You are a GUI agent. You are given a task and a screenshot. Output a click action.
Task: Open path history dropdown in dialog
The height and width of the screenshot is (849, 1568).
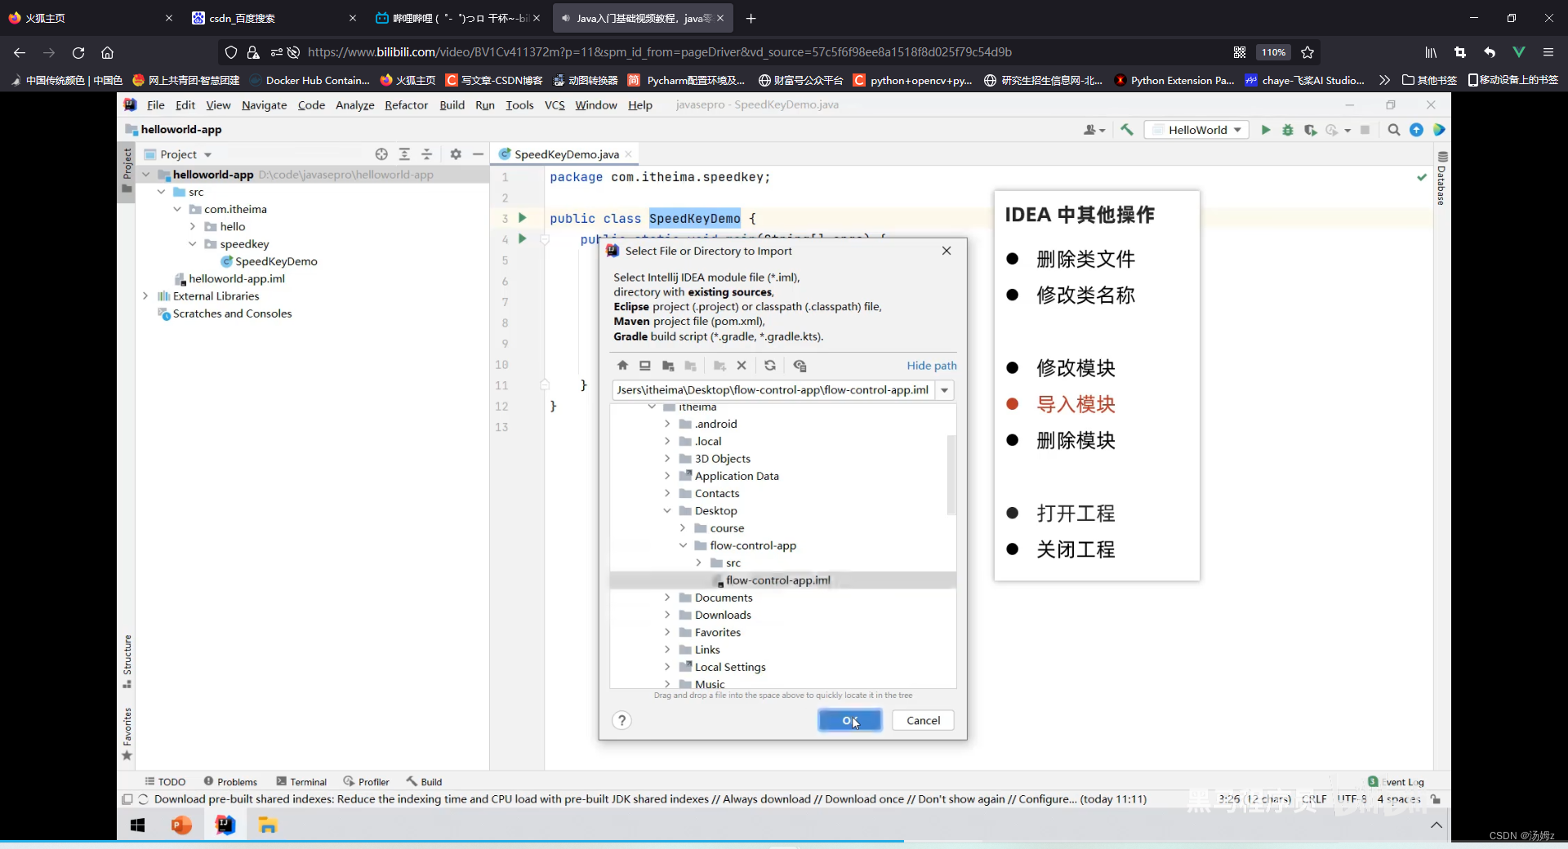pyautogui.click(x=945, y=390)
